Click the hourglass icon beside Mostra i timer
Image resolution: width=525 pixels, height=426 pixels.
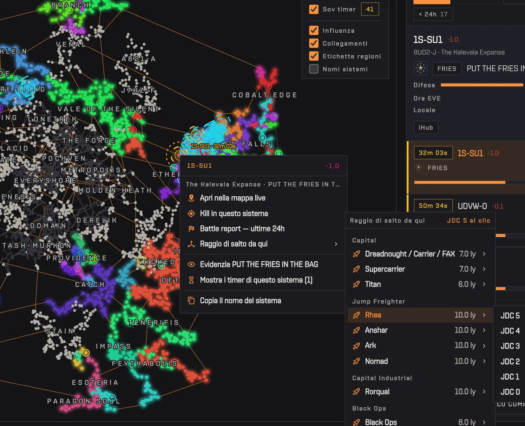pyautogui.click(x=191, y=280)
